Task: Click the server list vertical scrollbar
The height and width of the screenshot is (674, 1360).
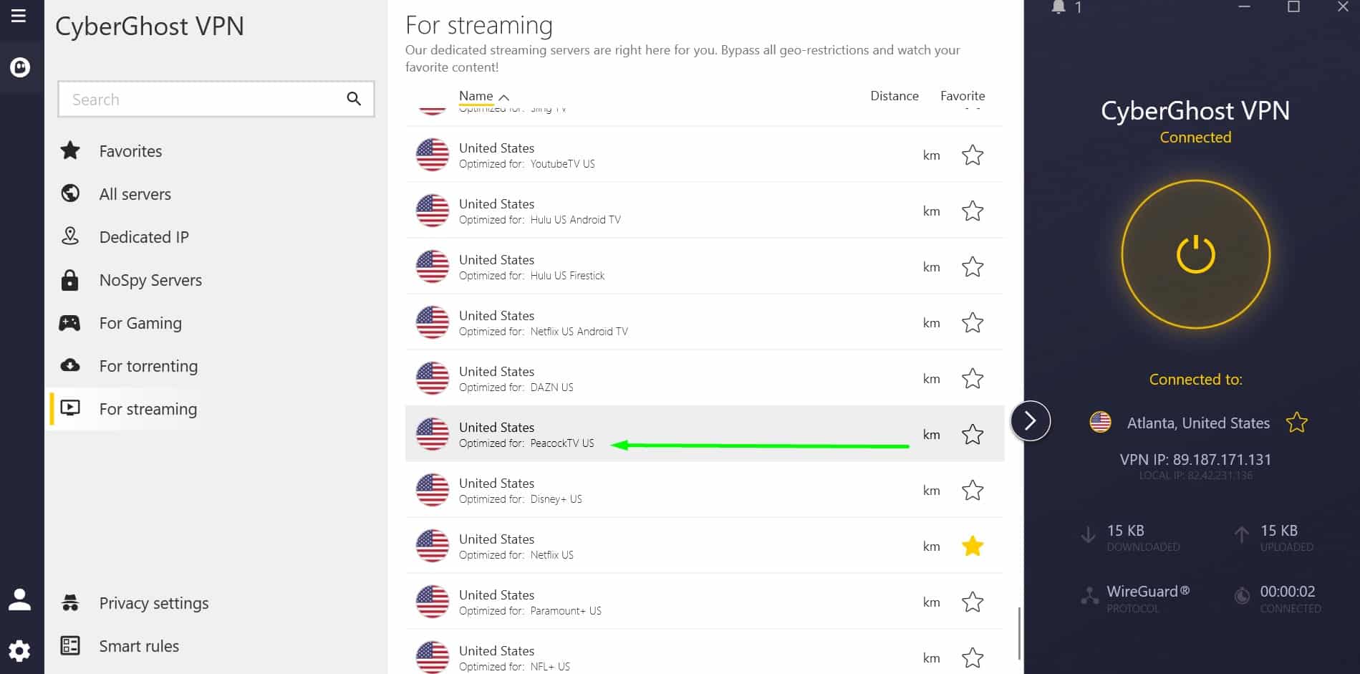Action: (1019, 633)
